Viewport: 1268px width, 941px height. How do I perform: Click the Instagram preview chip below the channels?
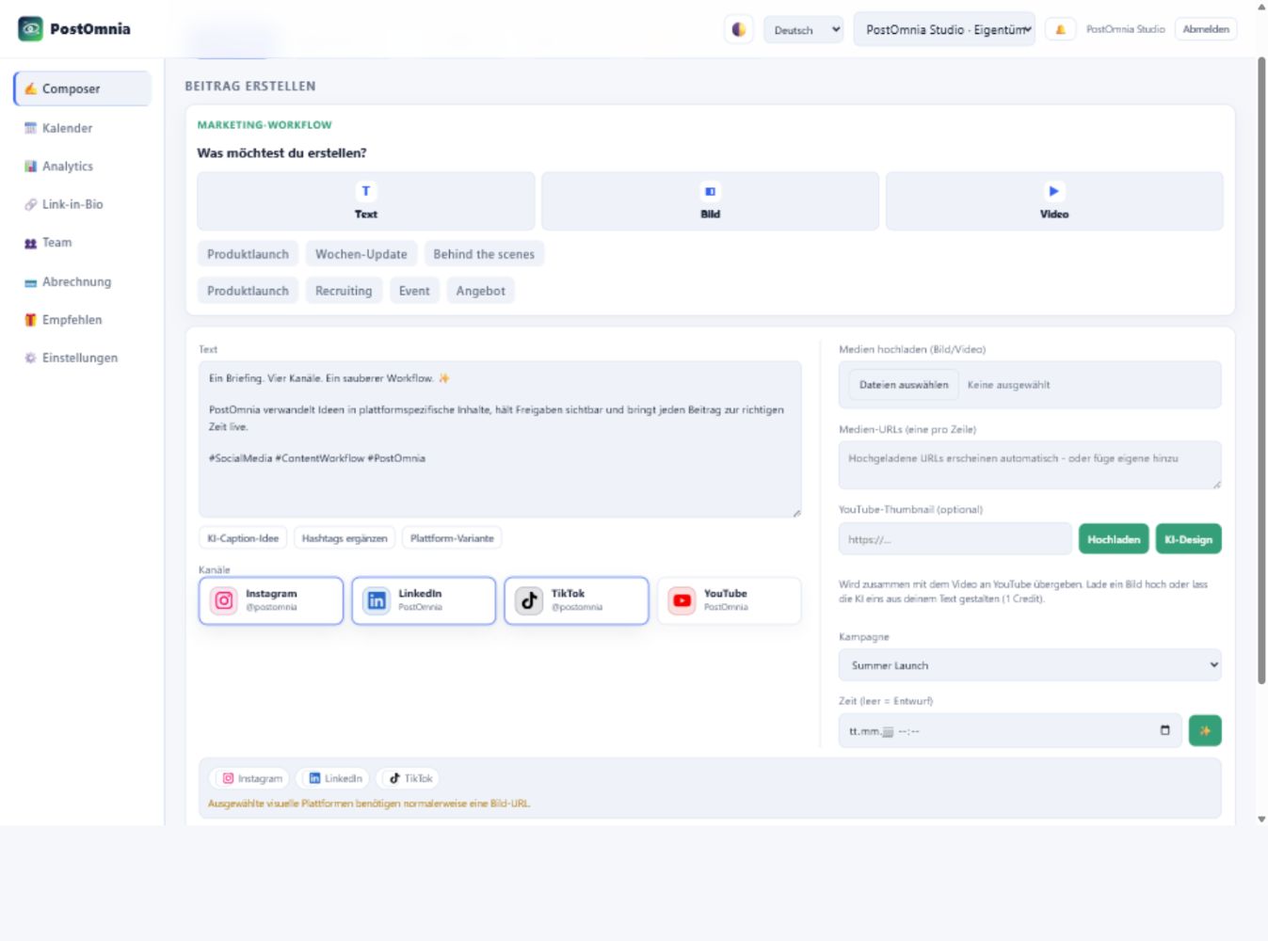[251, 778]
